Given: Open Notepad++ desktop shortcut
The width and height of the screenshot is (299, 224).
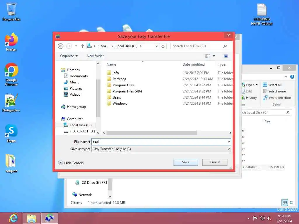Looking at the screenshot, I should click(x=11, y=103).
